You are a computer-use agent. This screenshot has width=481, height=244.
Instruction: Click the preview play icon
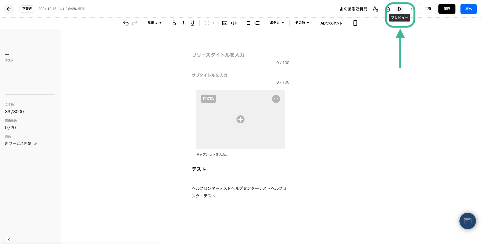(x=400, y=9)
